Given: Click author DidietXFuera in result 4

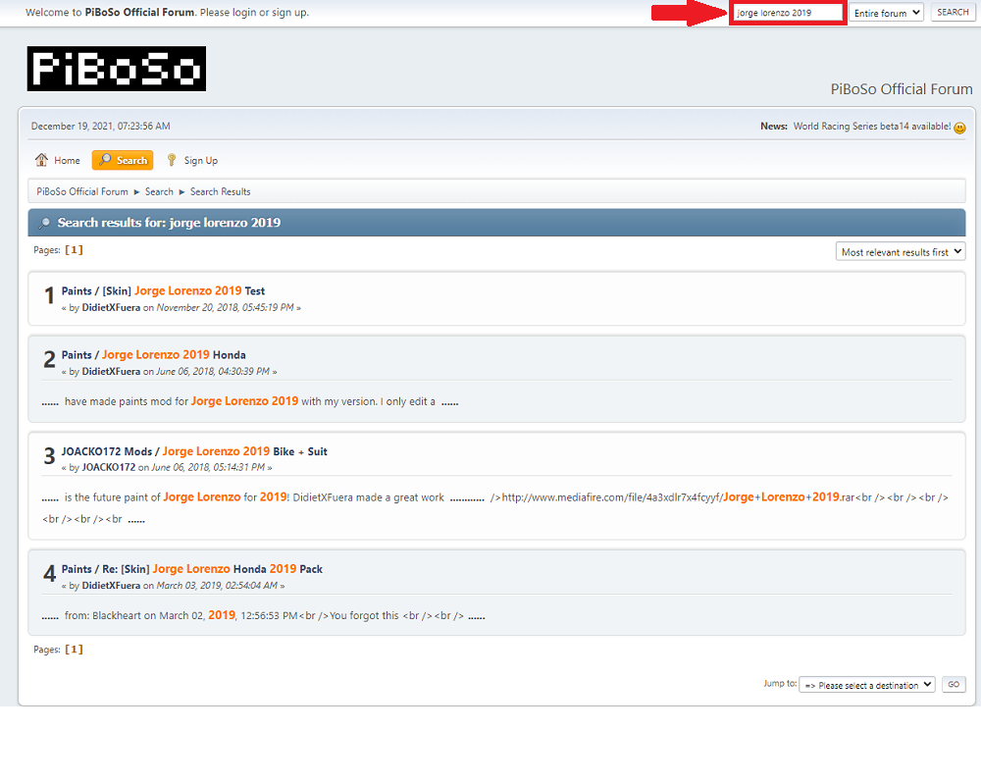Looking at the screenshot, I should [x=111, y=585].
